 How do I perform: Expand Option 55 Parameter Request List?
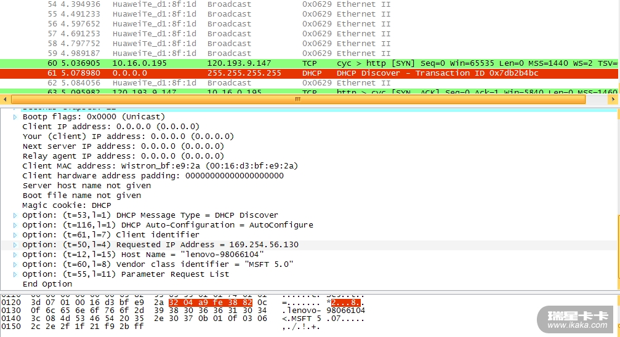pyautogui.click(x=15, y=274)
